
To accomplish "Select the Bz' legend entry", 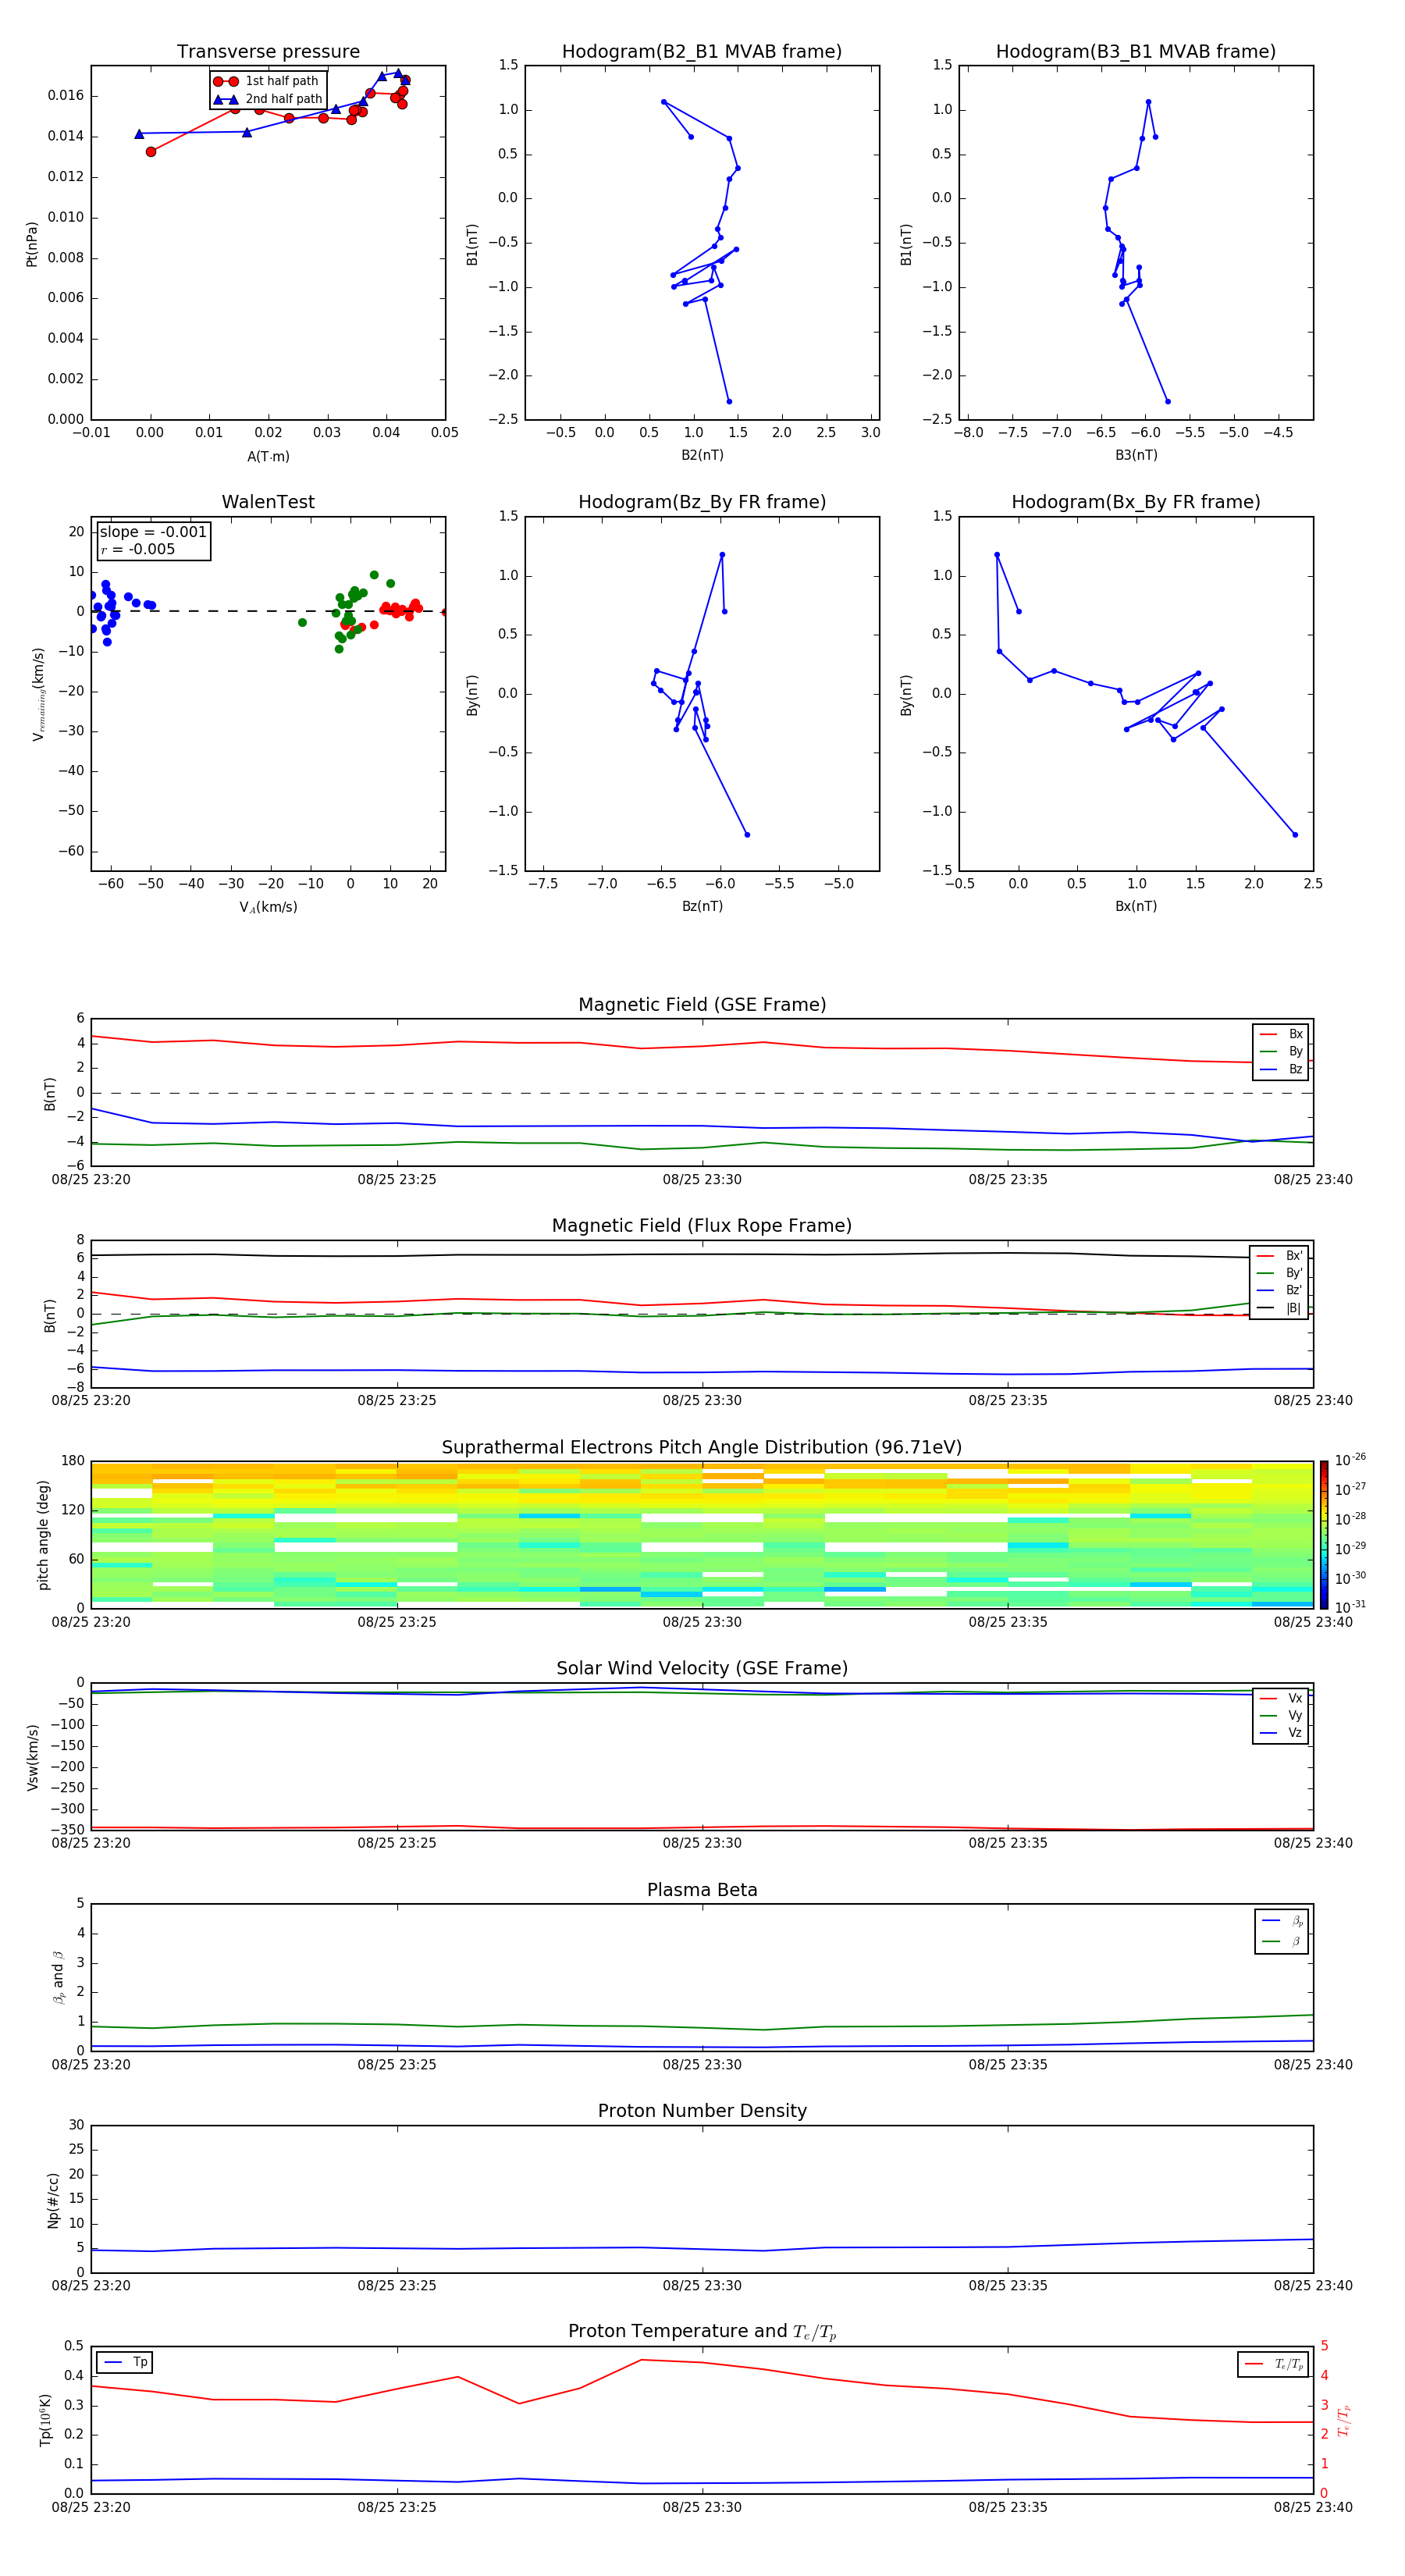I will [1279, 1290].
